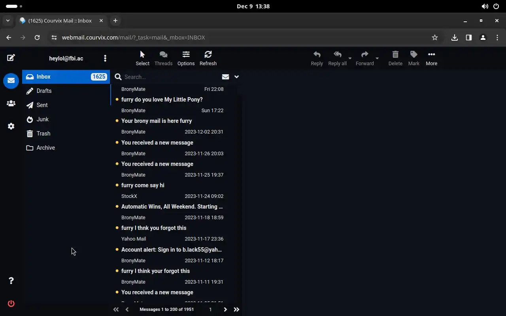Click the page number field
This screenshot has height=316, width=506.
(210, 309)
